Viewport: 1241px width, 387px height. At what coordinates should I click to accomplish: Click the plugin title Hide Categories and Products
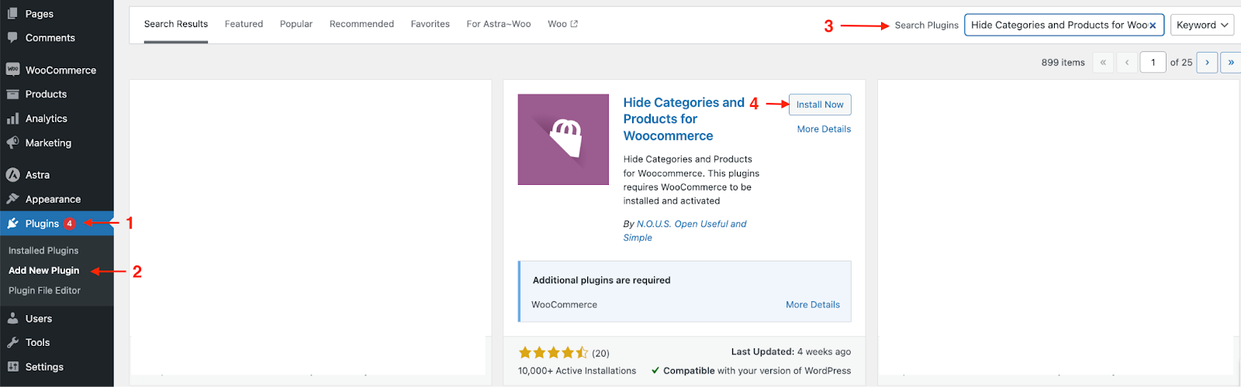click(683, 119)
